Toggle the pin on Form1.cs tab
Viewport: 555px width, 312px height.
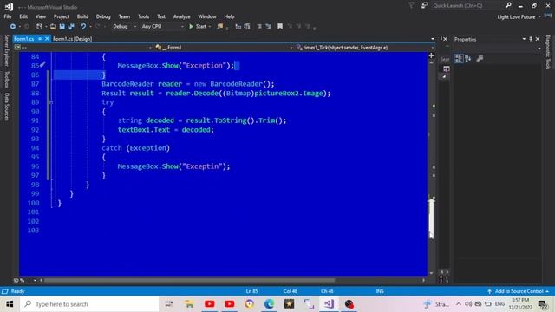(x=40, y=39)
